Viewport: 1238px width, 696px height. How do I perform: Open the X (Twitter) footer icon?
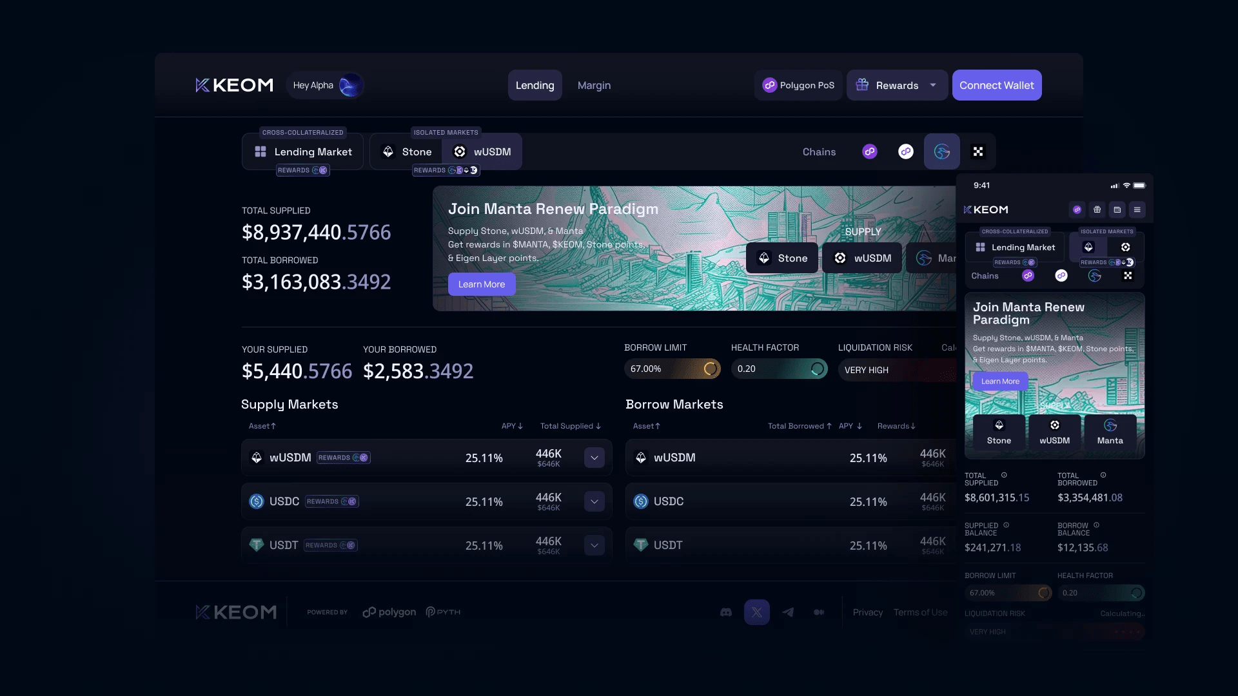coord(757,612)
